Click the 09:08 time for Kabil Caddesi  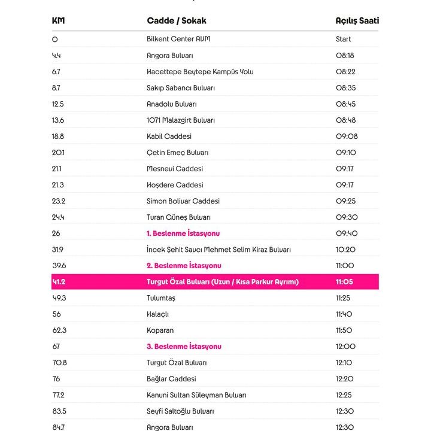click(347, 136)
